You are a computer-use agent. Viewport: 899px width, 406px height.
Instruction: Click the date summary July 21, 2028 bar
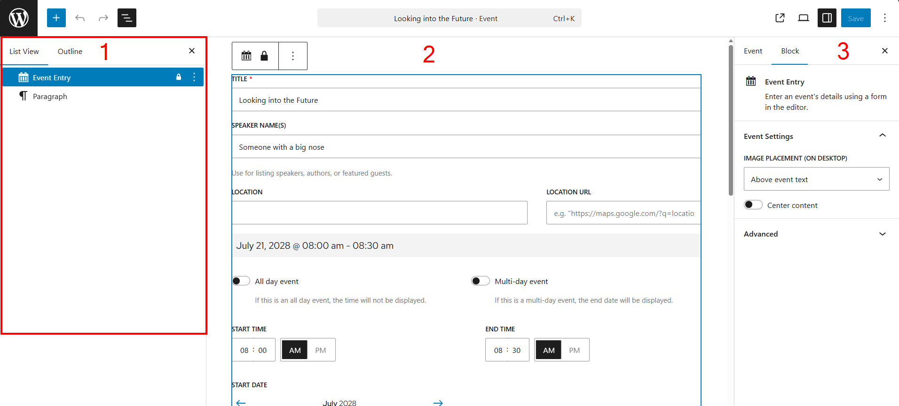466,245
